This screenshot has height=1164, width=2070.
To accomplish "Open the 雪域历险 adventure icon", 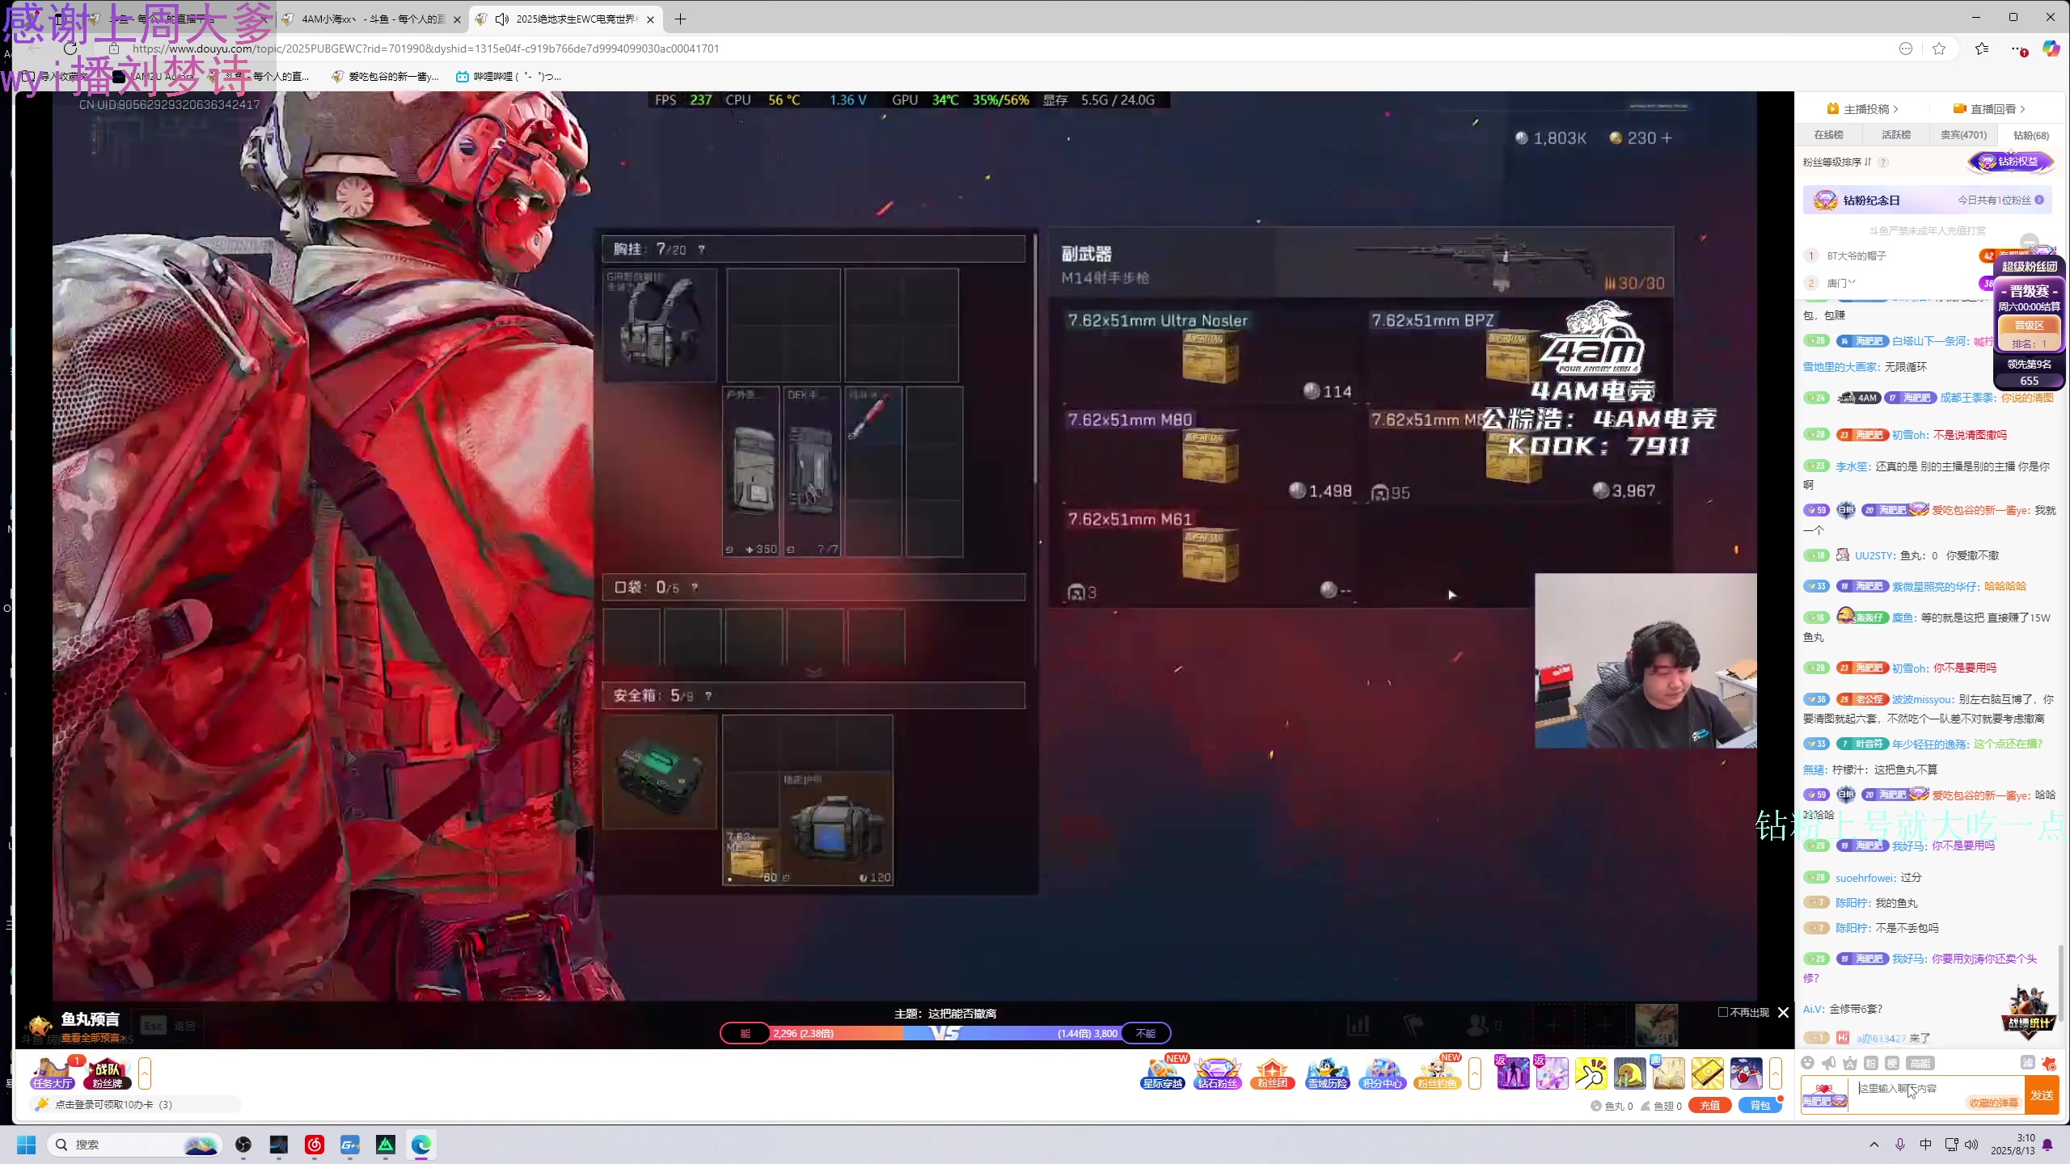I will [x=1327, y=1073].
